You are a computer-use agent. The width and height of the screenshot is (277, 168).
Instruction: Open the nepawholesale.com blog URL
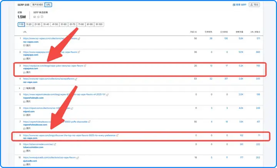click(x=64, y=95)
